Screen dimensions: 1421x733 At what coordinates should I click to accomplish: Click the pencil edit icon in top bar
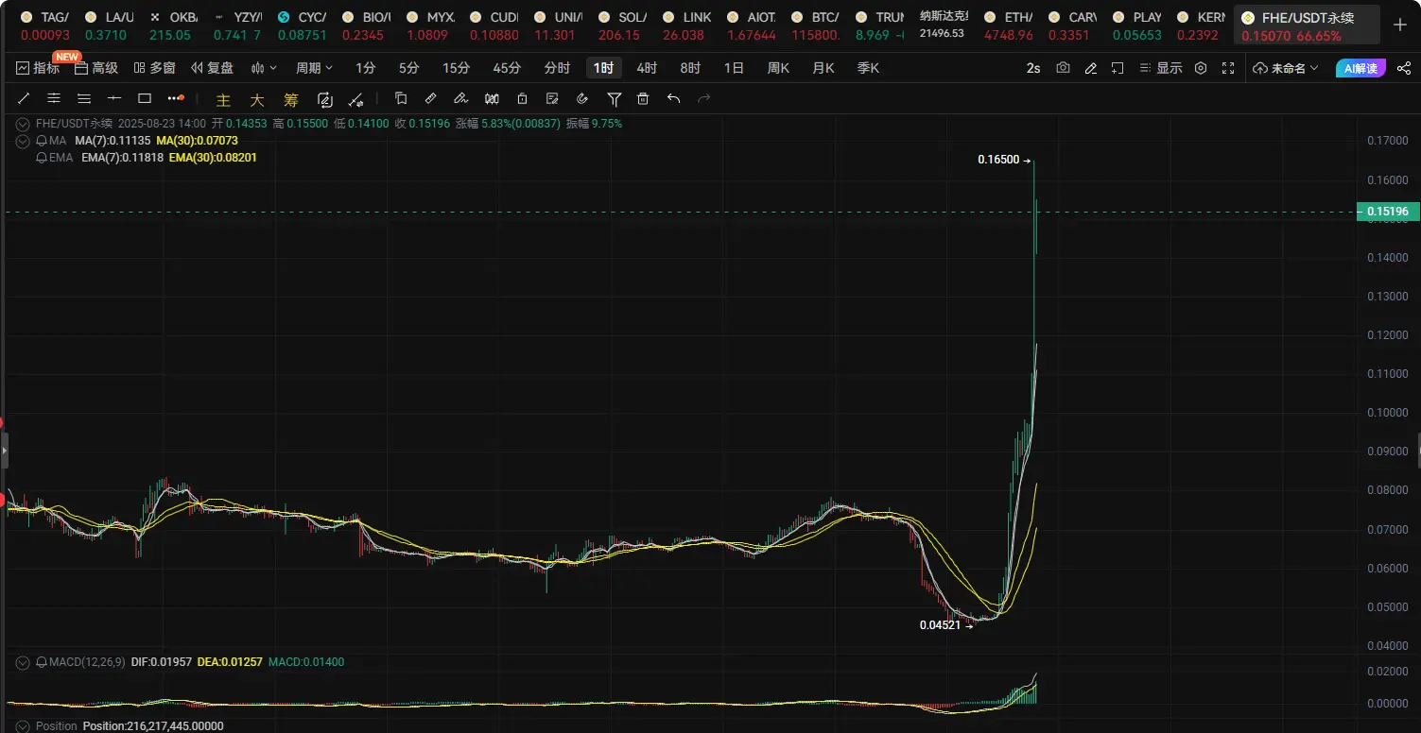coord(1091,68)
